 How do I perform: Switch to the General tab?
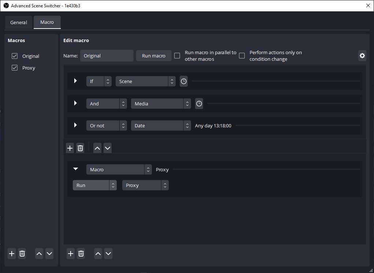[19, 22]
